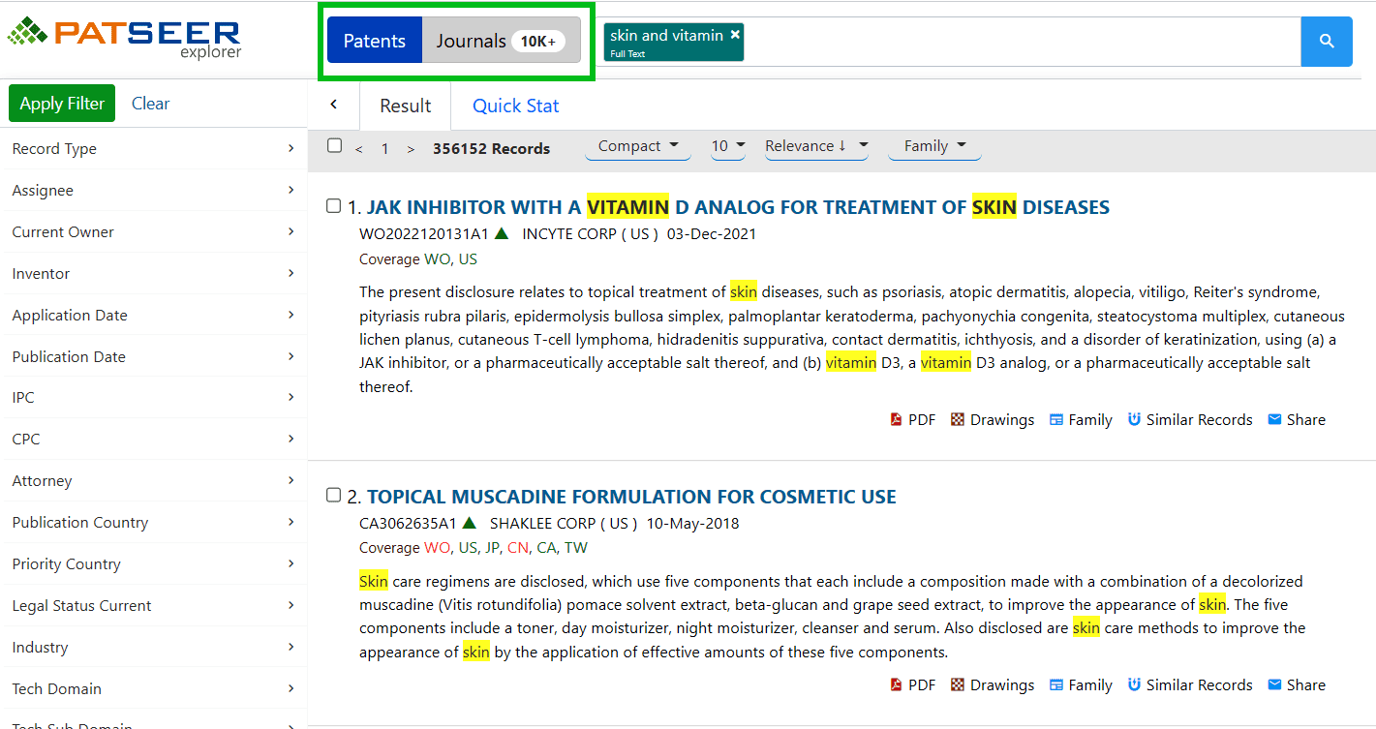
Task: Click the 10K+ badge on Journals
Action: click(x=538, y=42)
